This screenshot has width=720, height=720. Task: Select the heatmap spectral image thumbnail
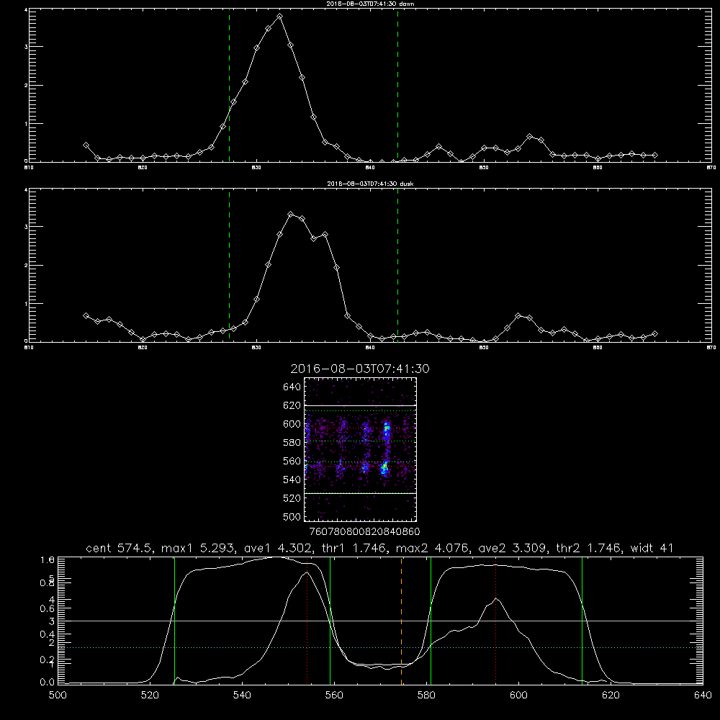pyautogui.click(x=361, y=449)
